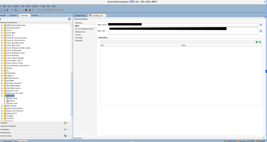Open the Team menu
This screenshot has height=142, width=267.
43,6
